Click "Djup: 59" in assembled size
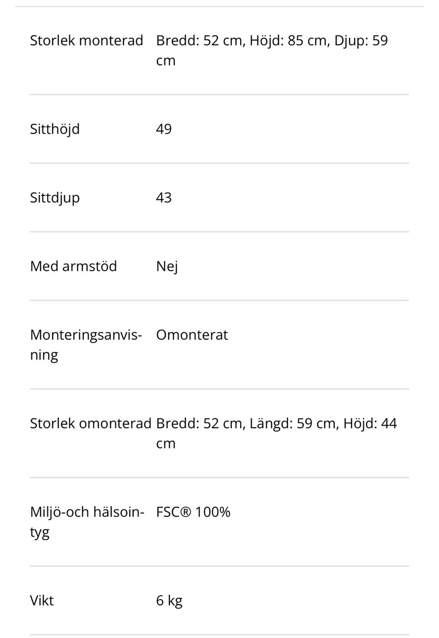Viewport: 439px width, 638px height. 361,40
